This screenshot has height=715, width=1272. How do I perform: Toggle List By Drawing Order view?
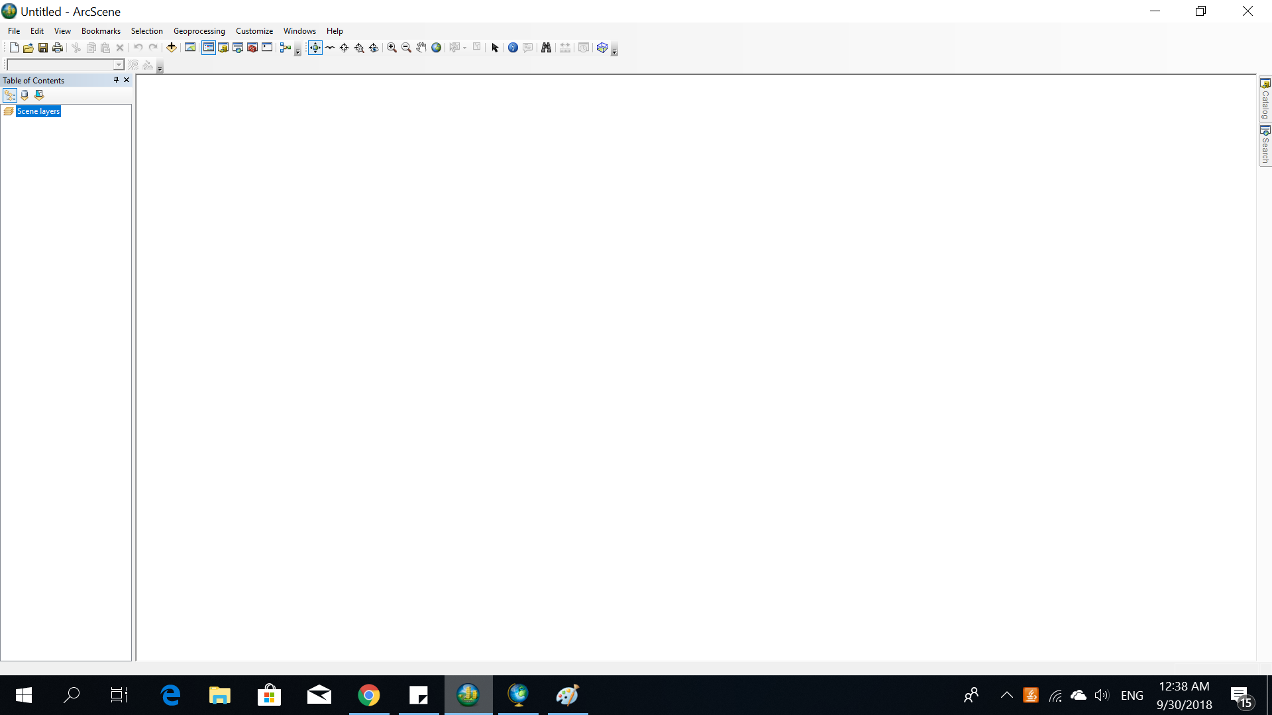tap(10, 95)
